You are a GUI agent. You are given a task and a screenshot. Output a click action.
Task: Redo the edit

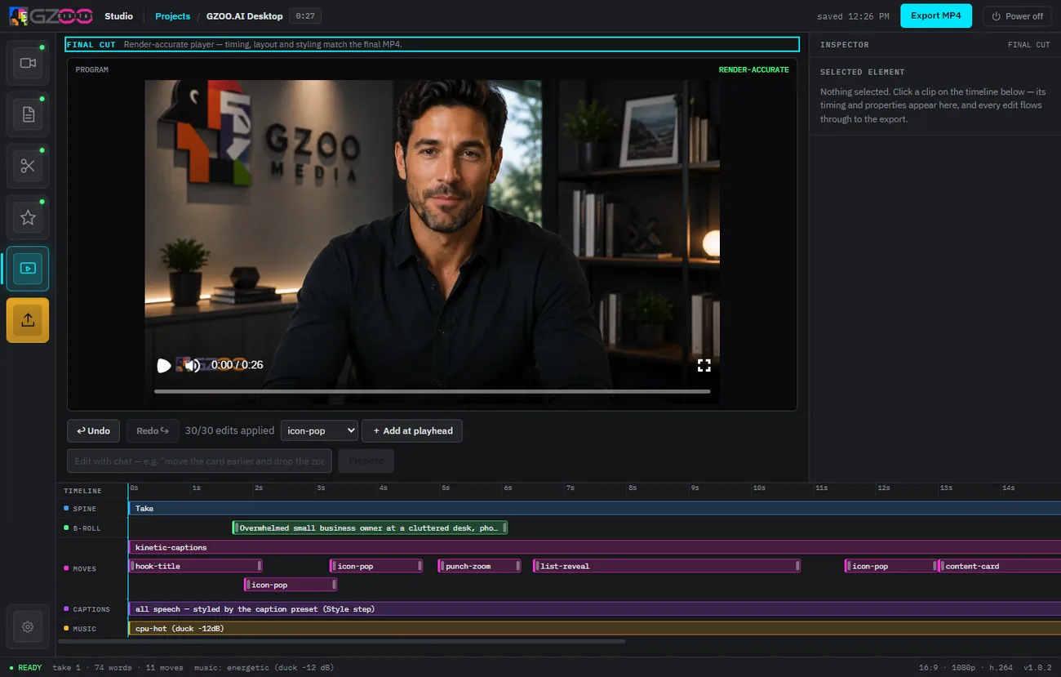pyautogui.click(x=153, y=430)
